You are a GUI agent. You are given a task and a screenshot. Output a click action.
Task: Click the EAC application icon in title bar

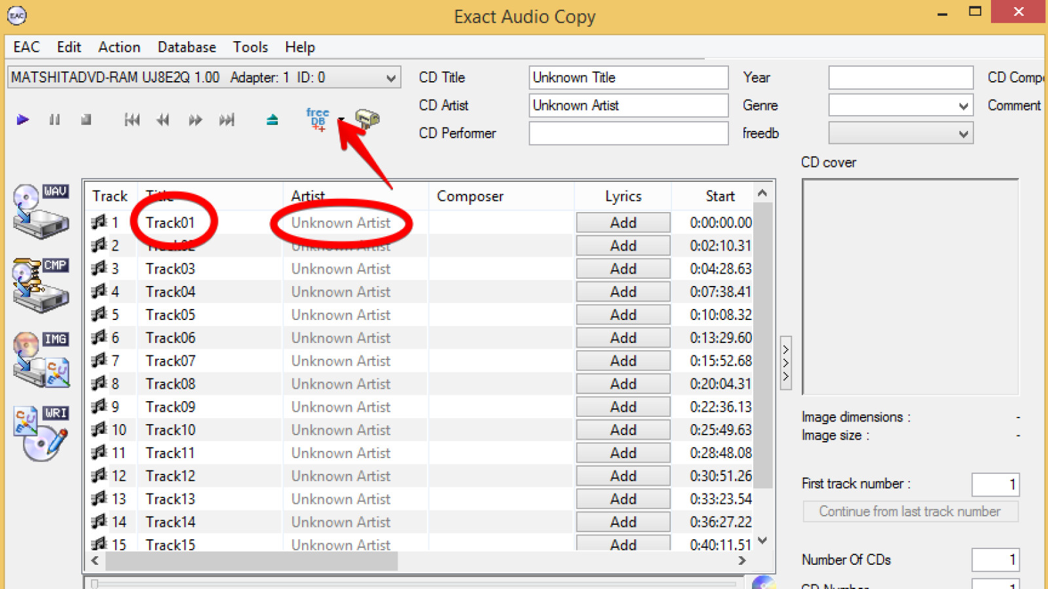pos(17,15)
